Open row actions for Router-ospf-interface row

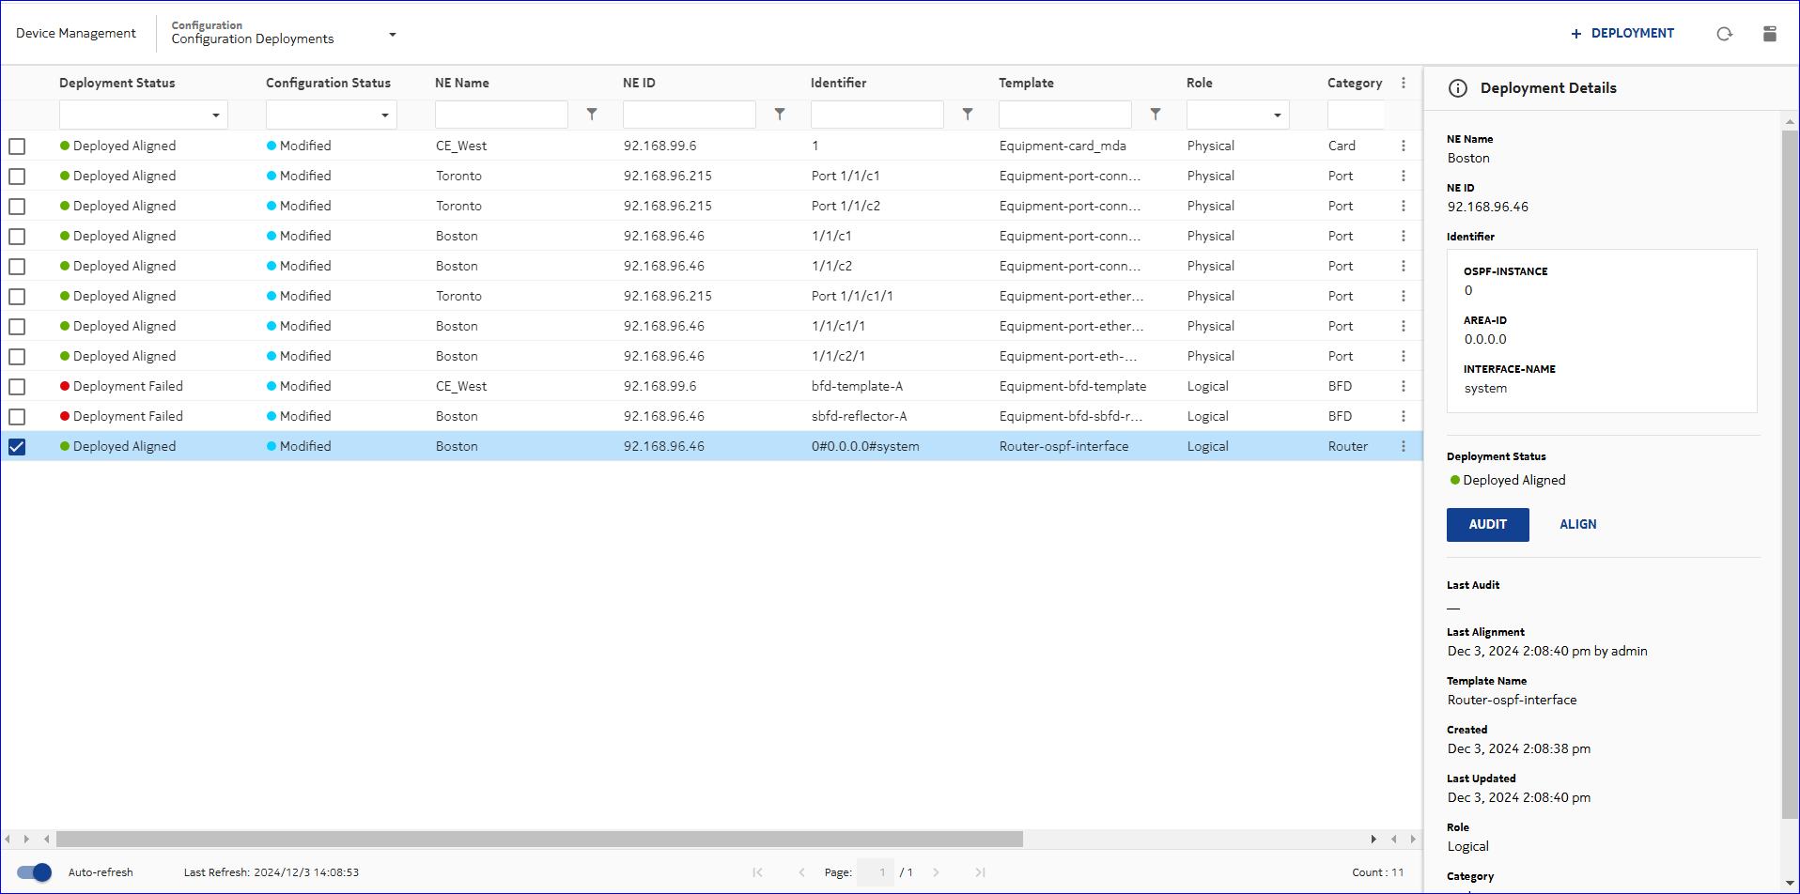(x=1404, y=446)
